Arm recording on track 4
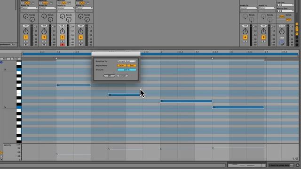The image size is (301, 169). click(x=80, y=45)
